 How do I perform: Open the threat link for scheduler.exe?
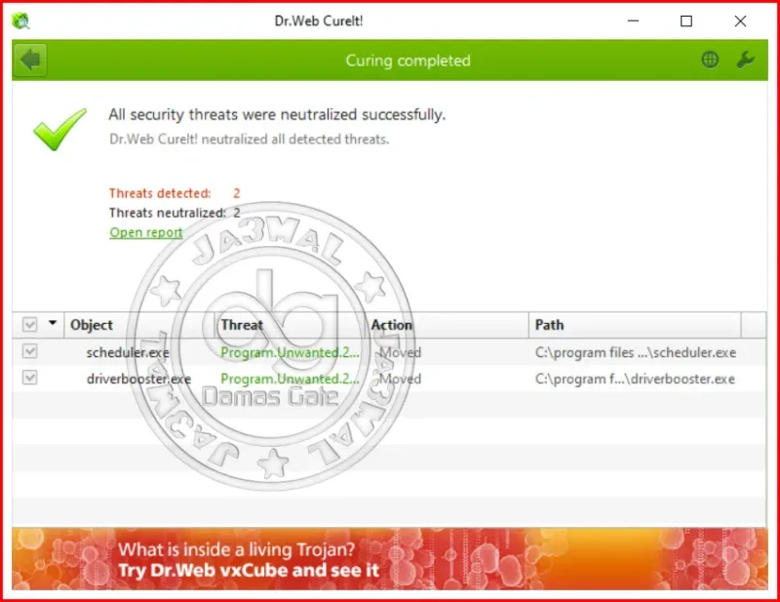tap(290, 352)
